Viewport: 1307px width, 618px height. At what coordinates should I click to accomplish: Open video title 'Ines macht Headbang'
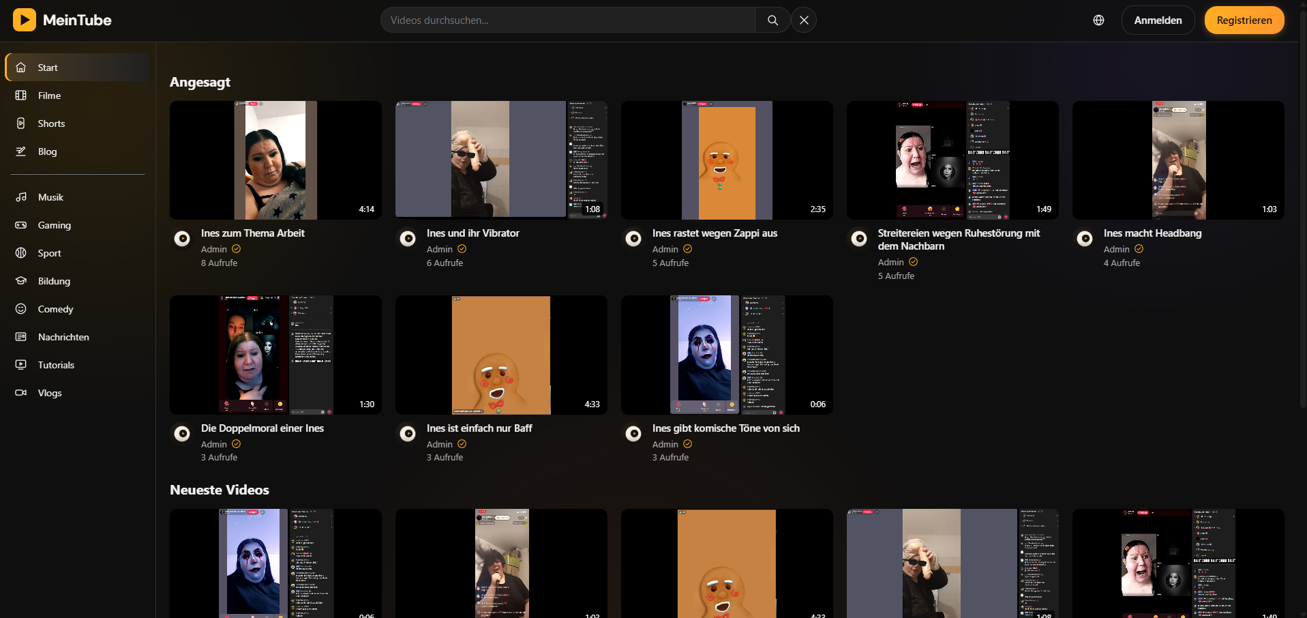(x=1152, y=233)
